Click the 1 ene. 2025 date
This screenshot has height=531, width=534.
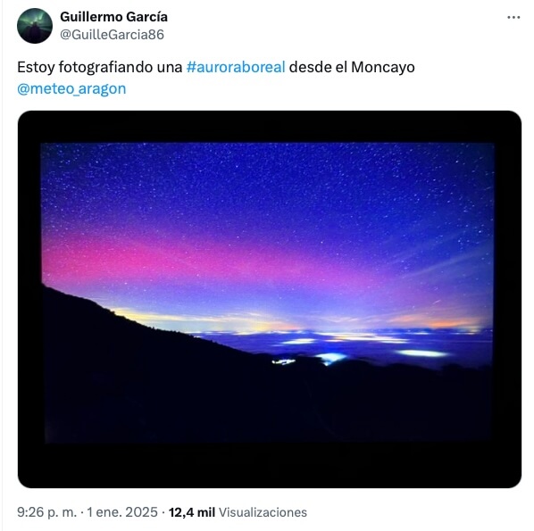122,512
